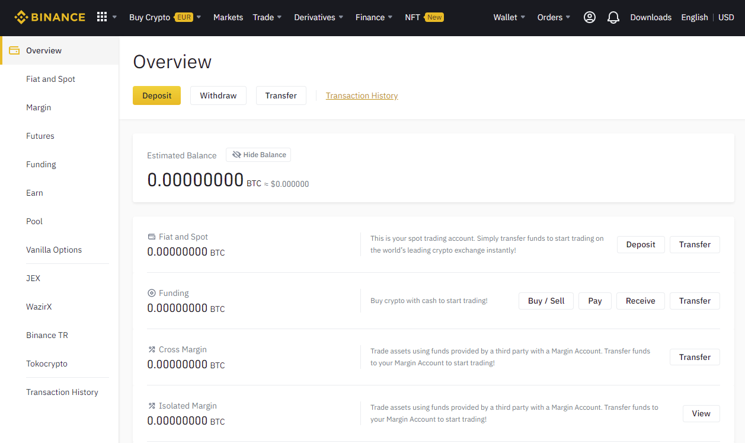Click Transfer in the Funding row
Image resolution: width=745 pixels, height=443 pixels.
click(x=695, y=301)
